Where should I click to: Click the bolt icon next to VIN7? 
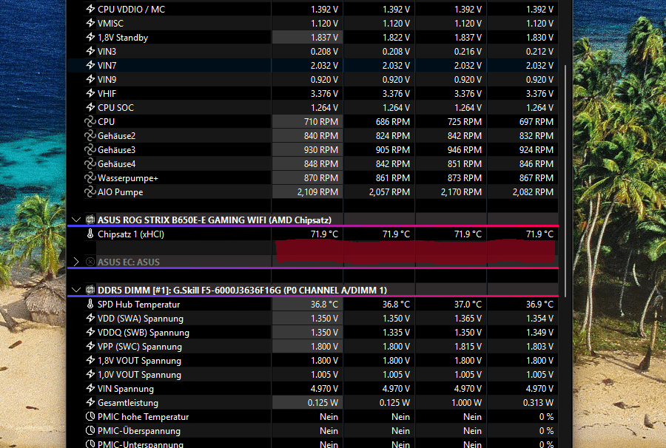(90, 65)
